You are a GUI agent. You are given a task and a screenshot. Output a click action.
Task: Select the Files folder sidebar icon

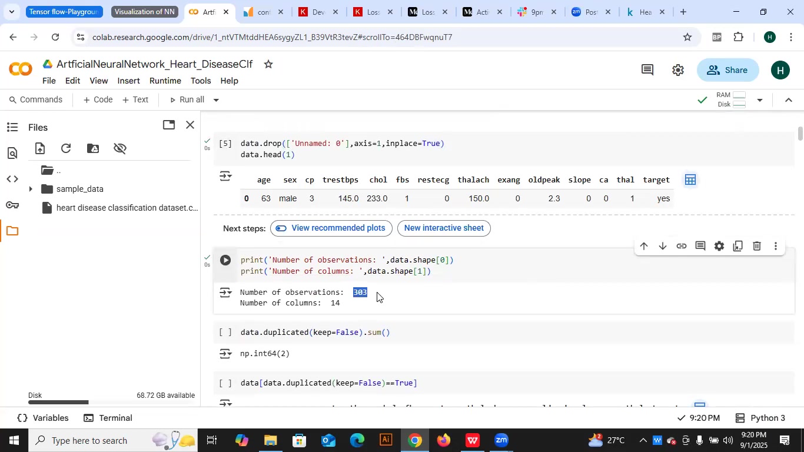click(12, 231)
